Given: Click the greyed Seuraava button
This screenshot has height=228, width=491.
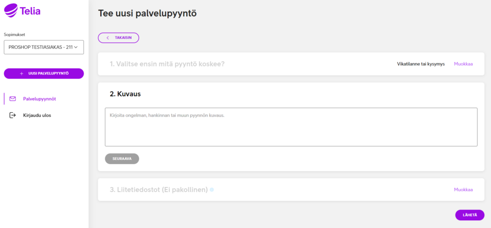Looking at the screenshot, I should tap(122, 159).
